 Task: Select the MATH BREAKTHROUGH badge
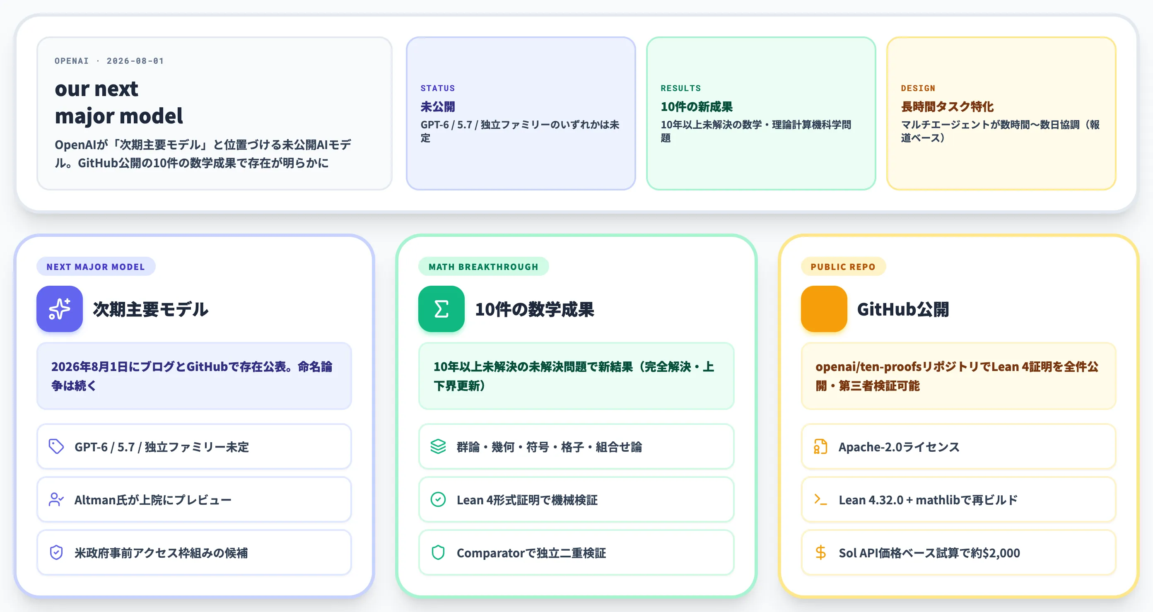click(483, 267)
